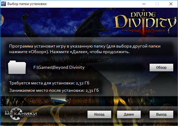The height and width of the screenshot is (126, 178).
Task: Select text 'Занимаемое место после установки: 2,31 Гб'
Action: (x=54, y=90)
